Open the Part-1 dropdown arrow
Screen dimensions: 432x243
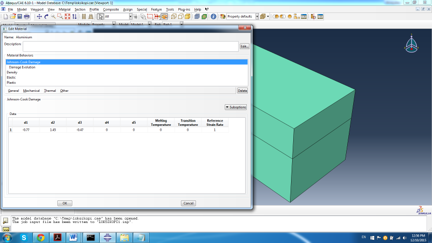[181, 24]
